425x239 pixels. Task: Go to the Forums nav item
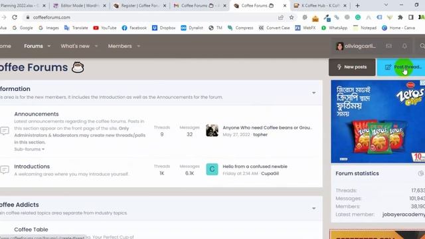coord(33,46)
